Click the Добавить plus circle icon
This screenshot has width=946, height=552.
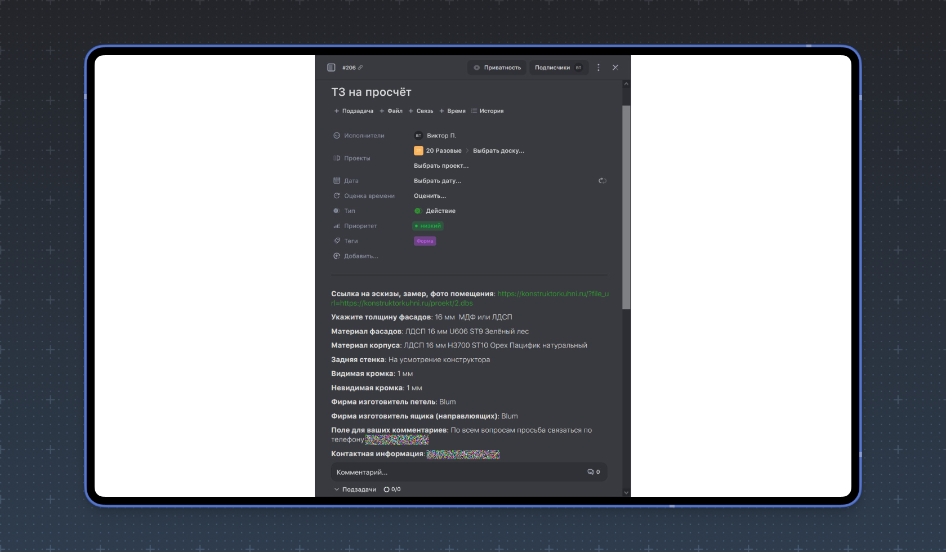click(337, 256)
